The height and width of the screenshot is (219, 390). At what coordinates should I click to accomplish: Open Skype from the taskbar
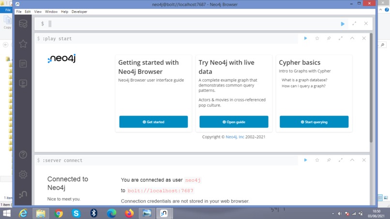(x=76, y=213)
